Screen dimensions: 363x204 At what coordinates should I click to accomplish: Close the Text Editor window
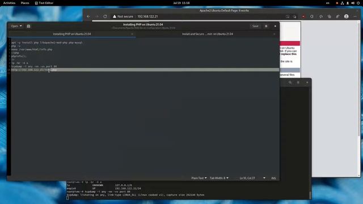pyautogui.click(x=275, y=26)
